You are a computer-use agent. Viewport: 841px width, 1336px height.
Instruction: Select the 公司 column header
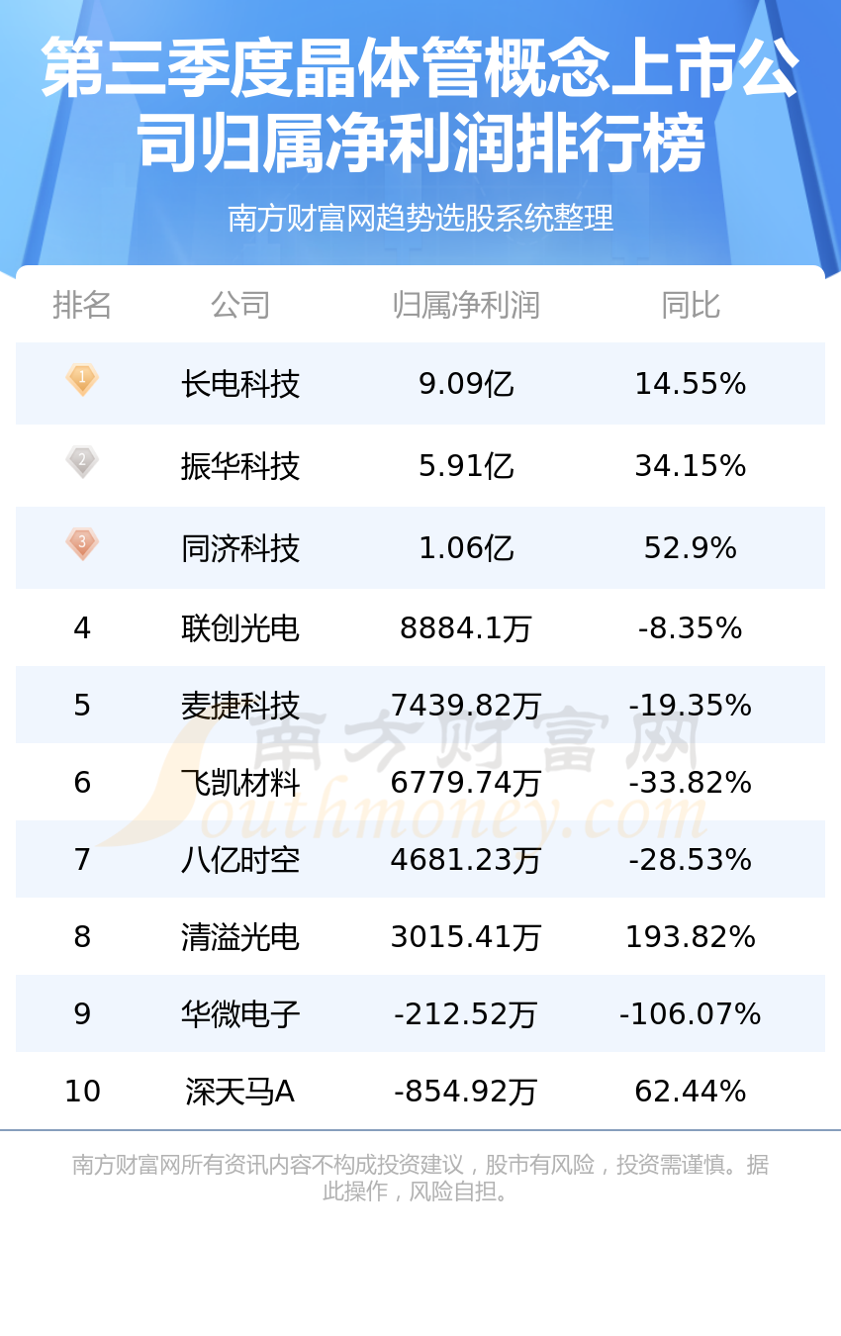click(x=240, y=305)
